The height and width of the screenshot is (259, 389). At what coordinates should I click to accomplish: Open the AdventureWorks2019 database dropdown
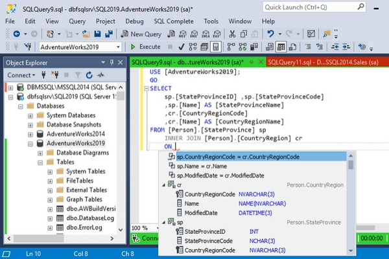tap(117, 47)
